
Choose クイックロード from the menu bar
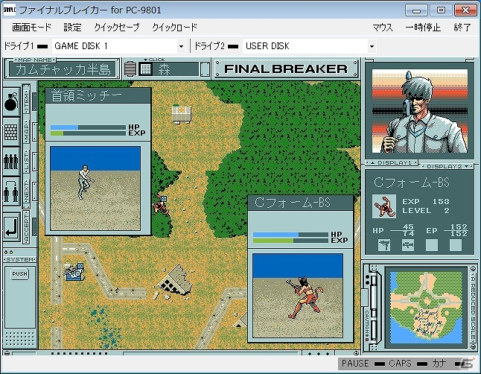[x=174, y=28]
